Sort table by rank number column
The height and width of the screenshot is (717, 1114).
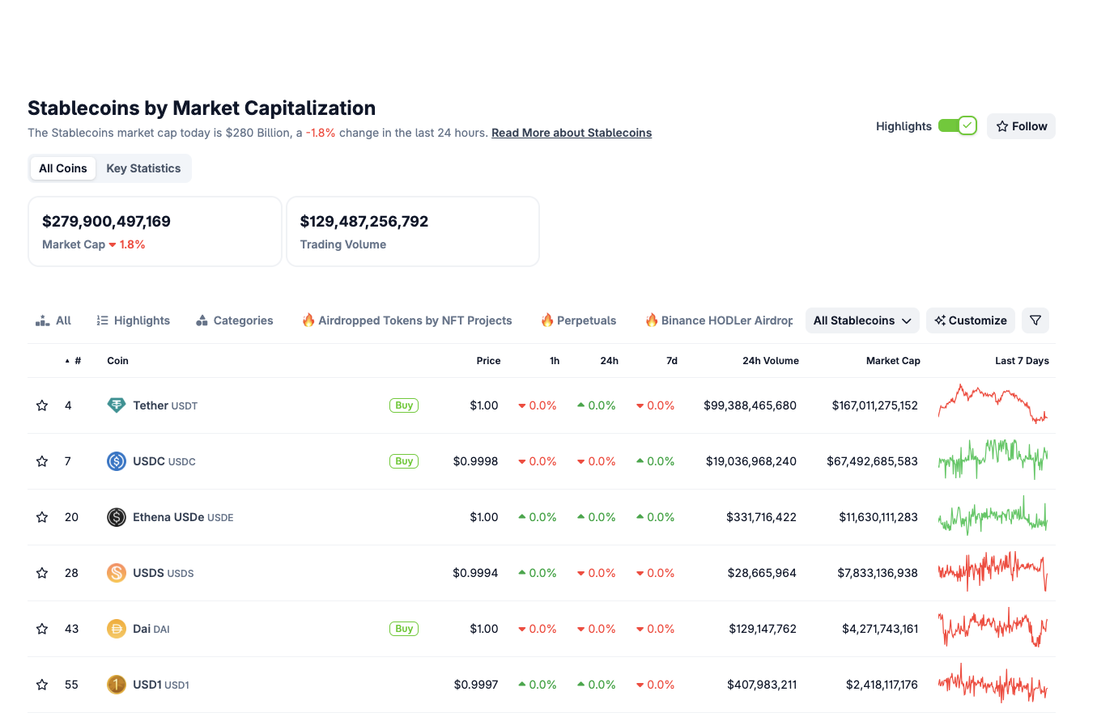74,361
